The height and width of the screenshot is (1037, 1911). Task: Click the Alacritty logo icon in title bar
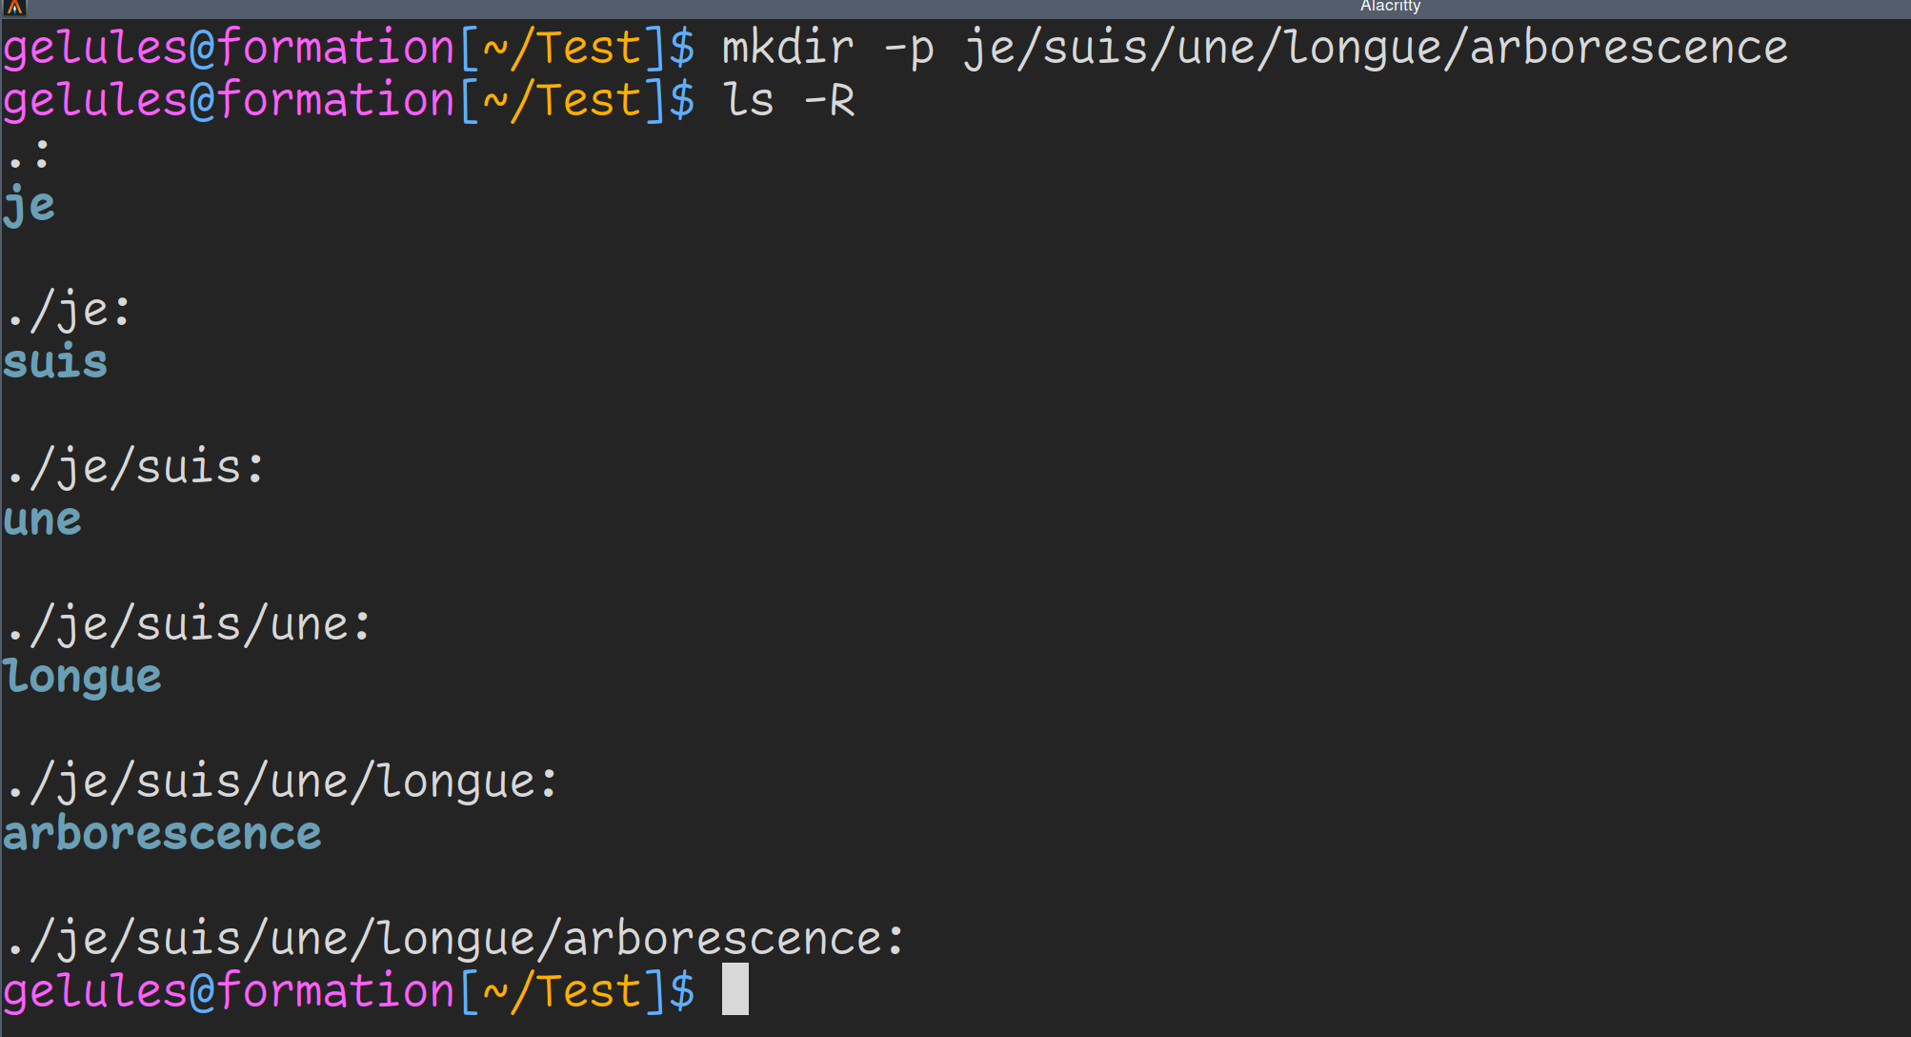[14, 8]
